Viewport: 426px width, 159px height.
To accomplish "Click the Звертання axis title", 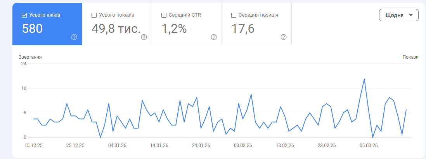I will pos(30,57).
